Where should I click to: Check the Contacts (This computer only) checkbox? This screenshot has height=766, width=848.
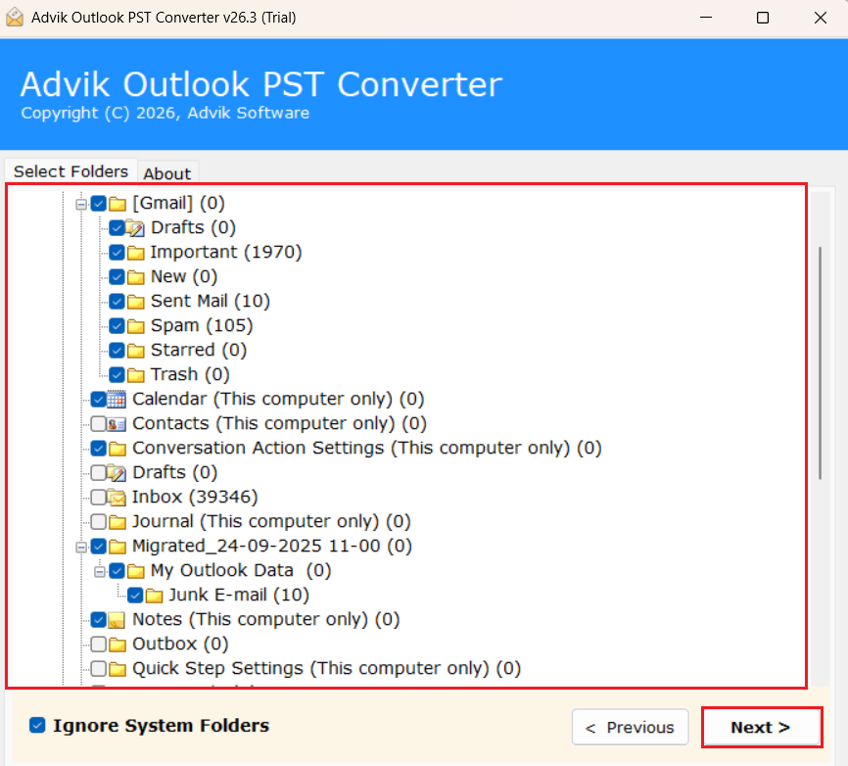99,423
